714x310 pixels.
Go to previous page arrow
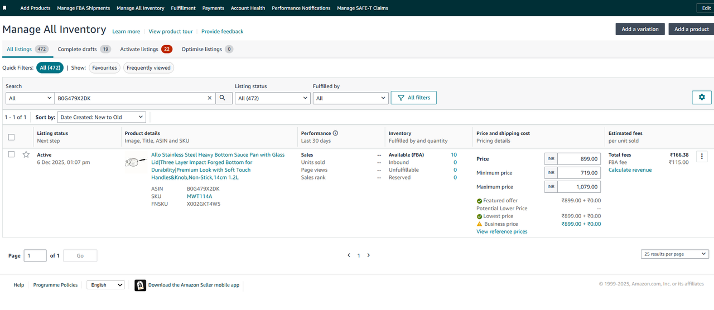tap(349, 255)
